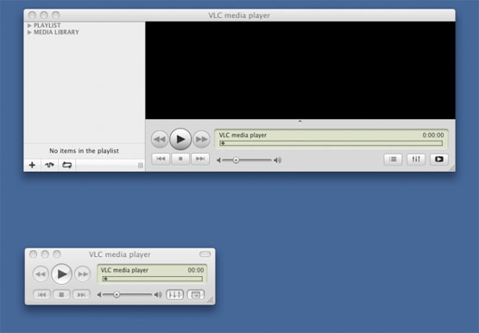Click the PLAYLIST label
This screenshot has width=479, height=333.
tap(47, 25)
